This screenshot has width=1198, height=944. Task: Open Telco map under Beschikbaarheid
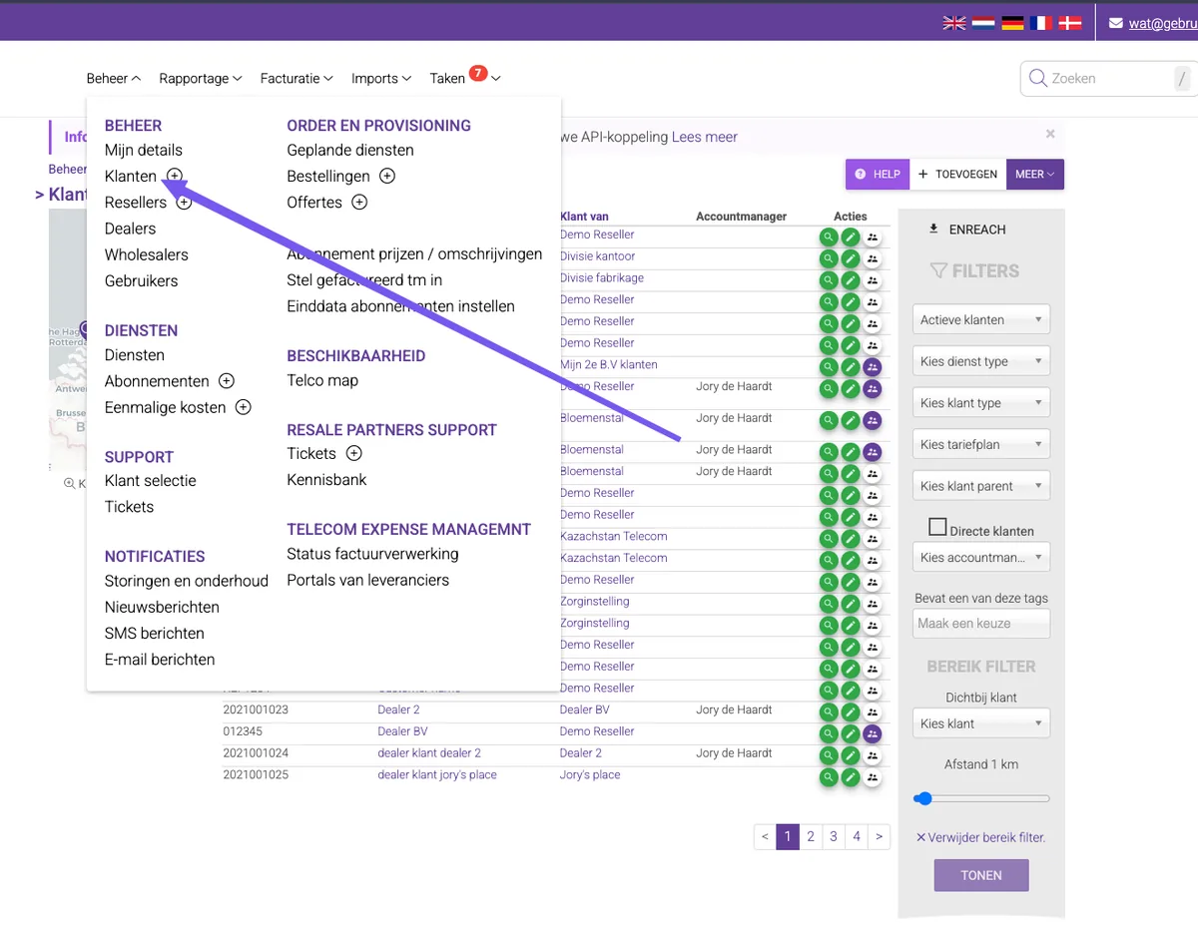point(322,380)
